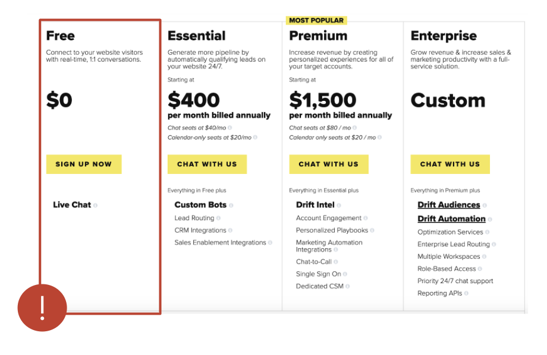Click info icon next to Multiple Workspaces
The width and height of the screenshot is (547, 355).
pos(484,257)
